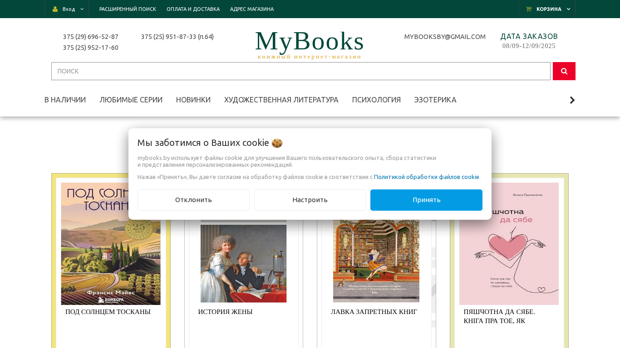The height and width of the screenshot is (348, 620).
Task: Click the red search magnifier button
Action: [564, 71]
